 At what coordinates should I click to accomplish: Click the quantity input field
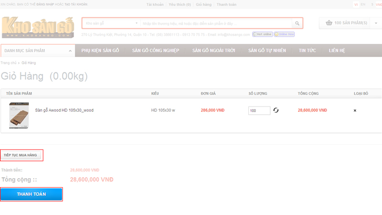coord(259,110)
